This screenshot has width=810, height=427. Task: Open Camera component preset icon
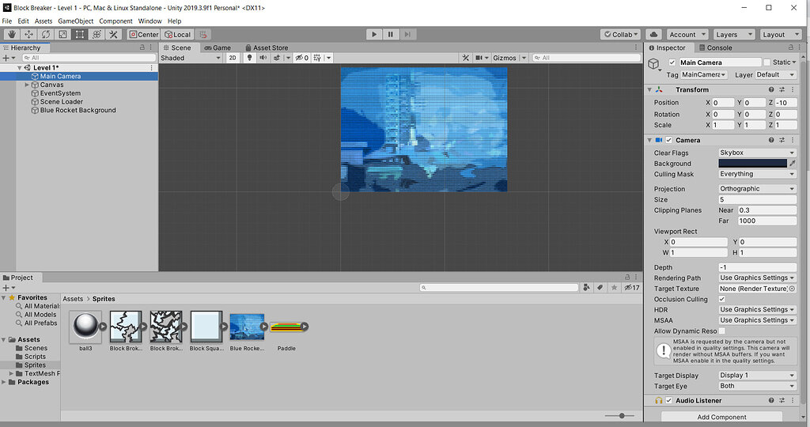782,140
